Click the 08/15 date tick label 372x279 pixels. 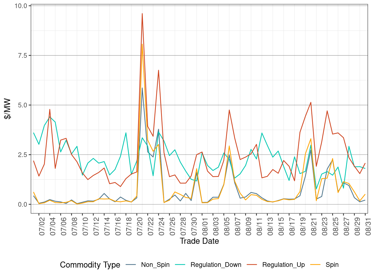pos(281,226)
